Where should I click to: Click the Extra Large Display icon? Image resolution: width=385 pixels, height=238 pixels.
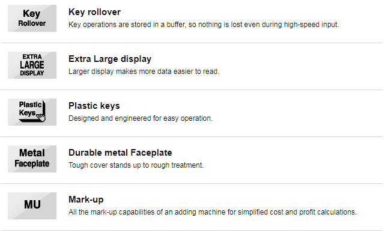click(x=32, y=65)
